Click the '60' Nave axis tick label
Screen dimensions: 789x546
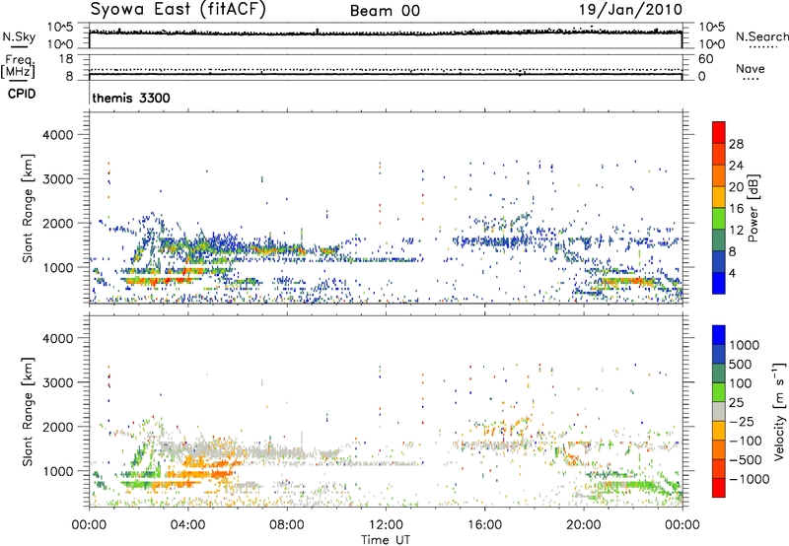click(x=705, y=59)
